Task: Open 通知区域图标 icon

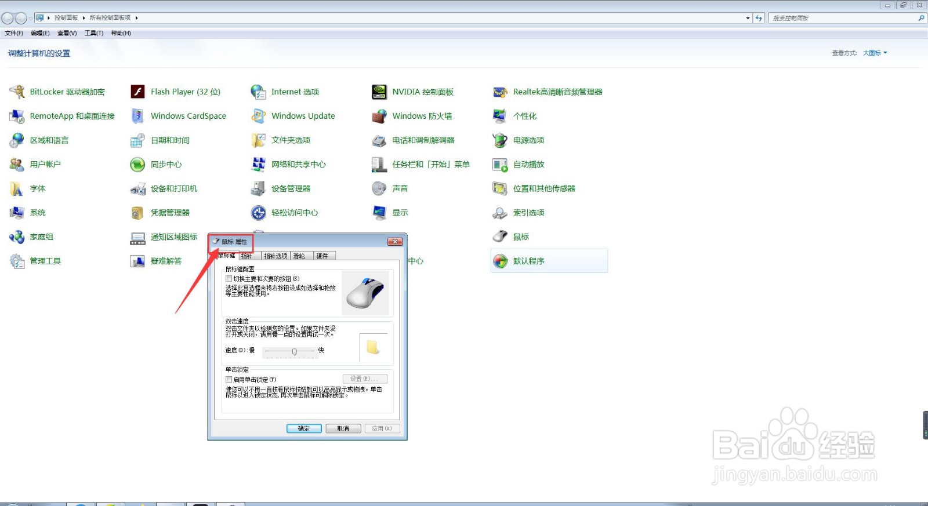Action: click(x=137, y=237)
